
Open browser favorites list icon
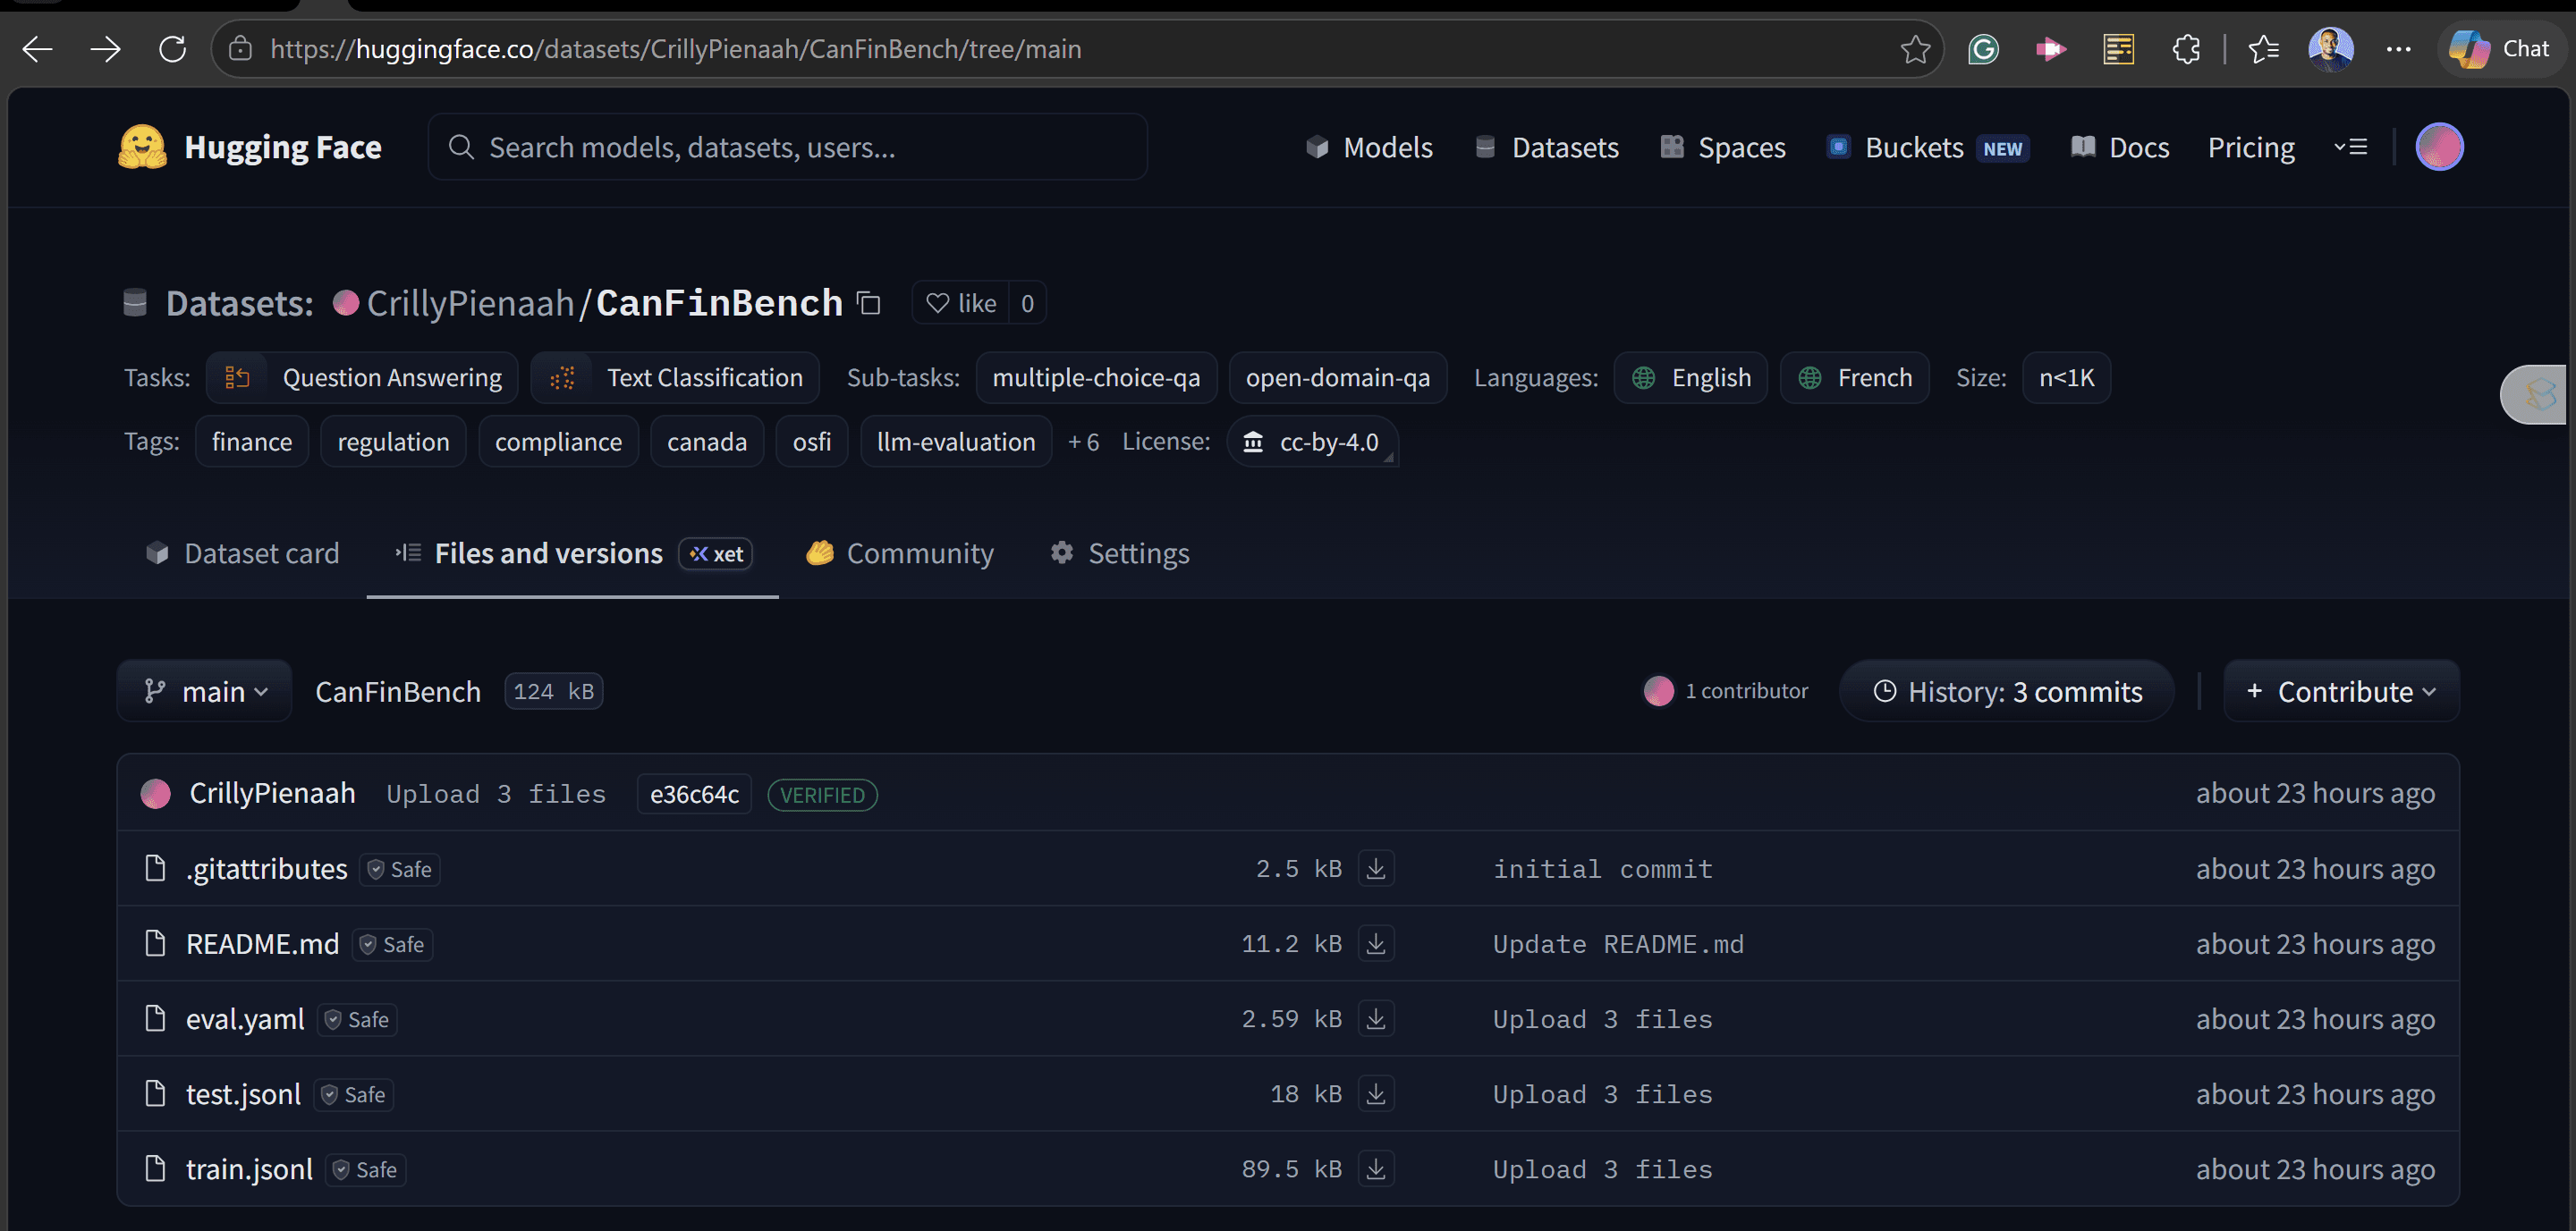point(2263,49)
